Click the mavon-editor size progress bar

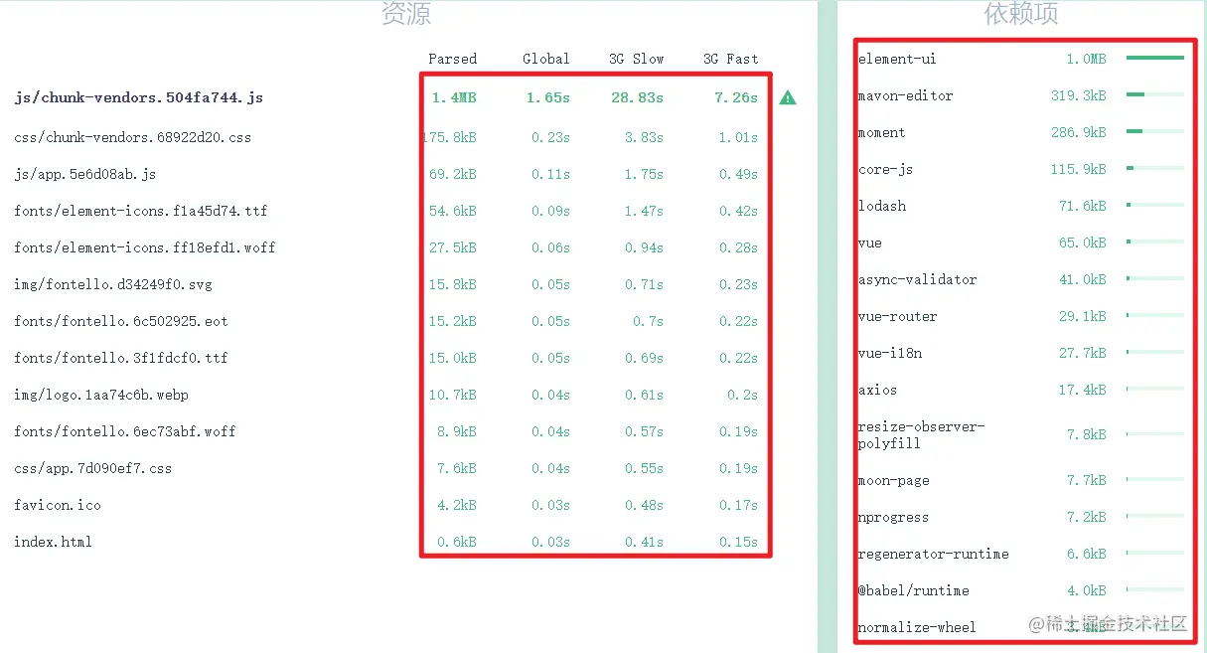pyautogui.click(x=1155, y=94)
